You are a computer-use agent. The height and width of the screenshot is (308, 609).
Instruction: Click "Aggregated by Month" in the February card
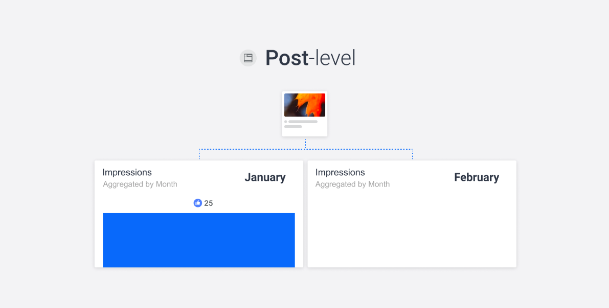coord(353,184)
